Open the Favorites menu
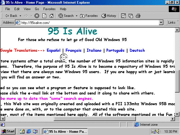 (x=49, y=9)
